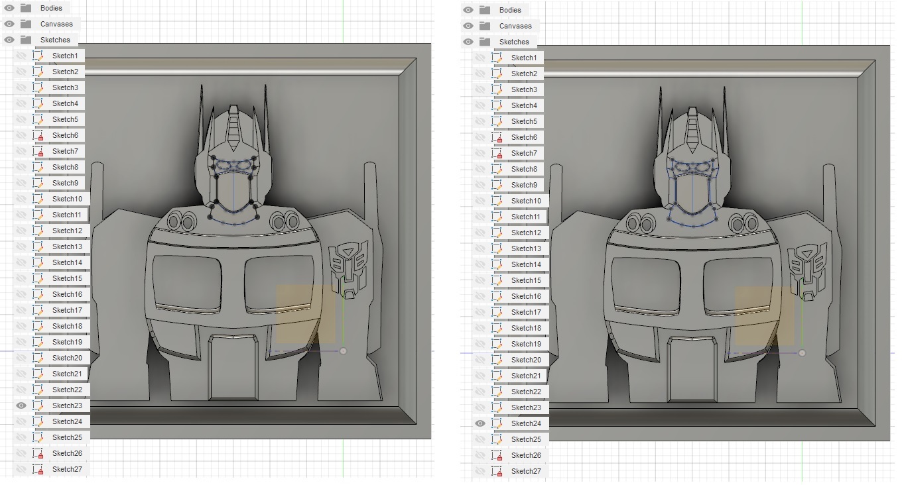Select the locked Sketch27 icon in left panel

(x=38, y=469)
